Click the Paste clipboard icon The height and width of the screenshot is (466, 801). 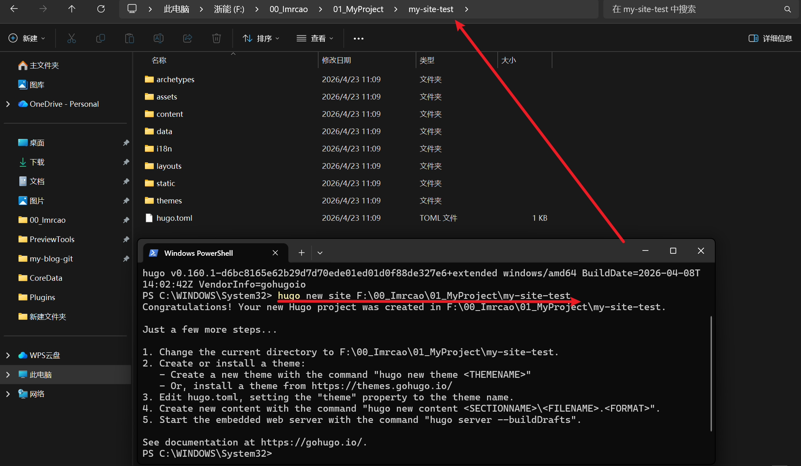pos(130,38)
